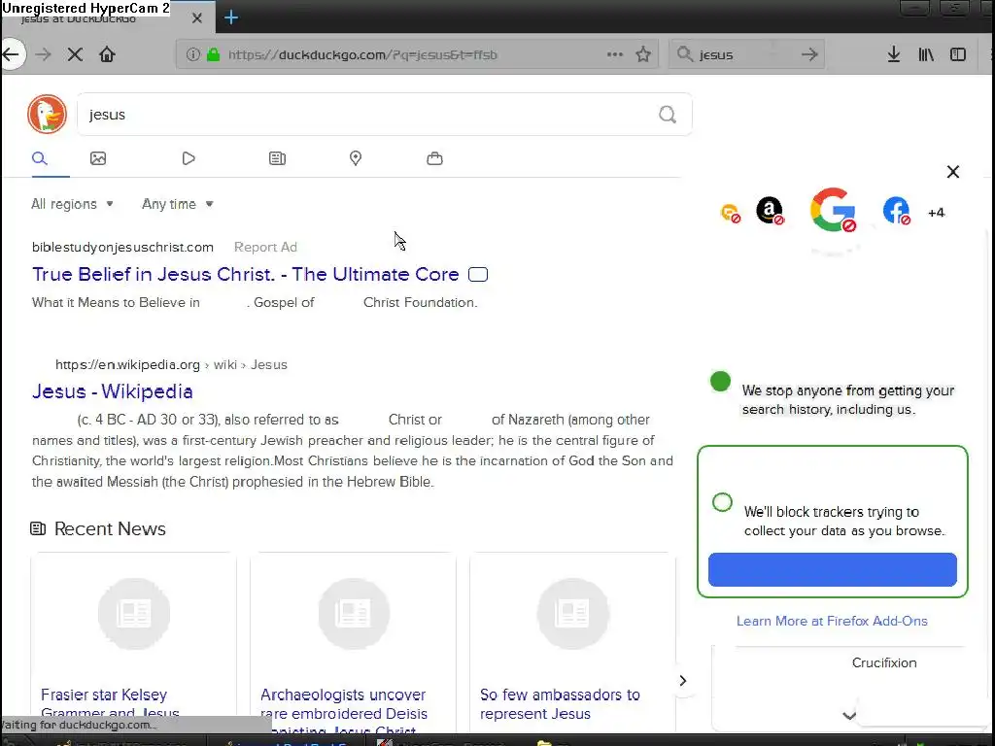Viewport: 995px width, 746px height.
Task: Switch to the Images results tab
Action: [98, 158]
